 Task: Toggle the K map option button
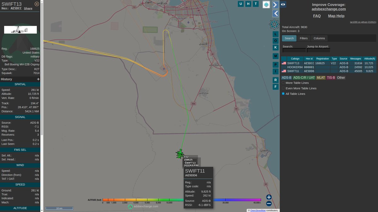275,47
